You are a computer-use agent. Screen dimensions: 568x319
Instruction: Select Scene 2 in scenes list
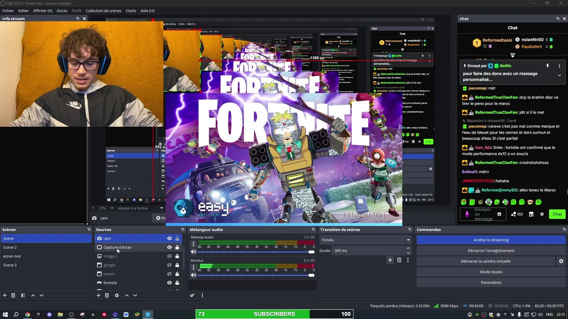click(x=46, y=247)
